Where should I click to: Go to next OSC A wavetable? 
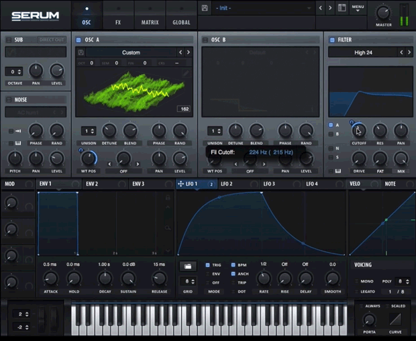pos(189,52)
